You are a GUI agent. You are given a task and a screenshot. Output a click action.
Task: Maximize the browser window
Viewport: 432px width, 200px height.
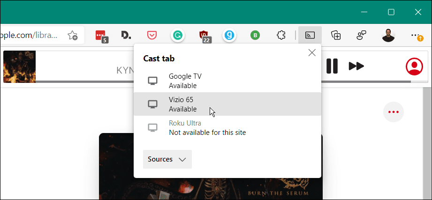[391, 12]
